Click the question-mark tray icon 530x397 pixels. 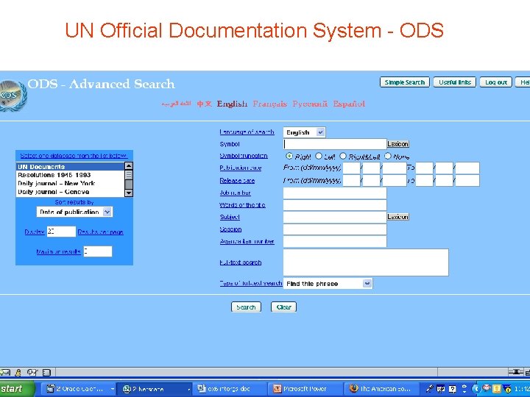tap(452, 389)
